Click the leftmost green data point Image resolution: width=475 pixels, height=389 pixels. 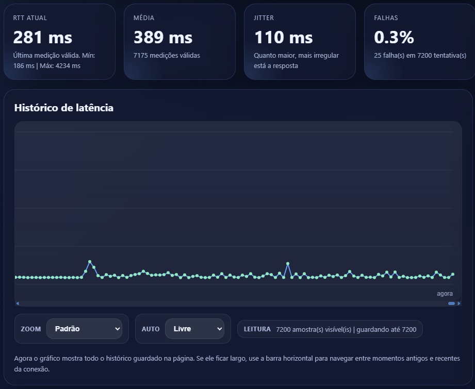point(17,277)
